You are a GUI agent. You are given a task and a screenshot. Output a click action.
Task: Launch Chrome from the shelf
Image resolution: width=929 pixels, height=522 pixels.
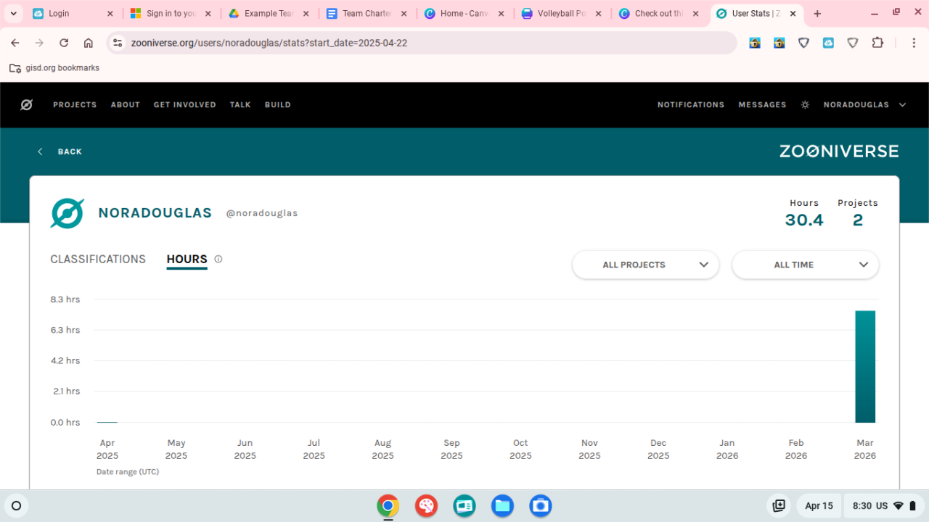388,506
